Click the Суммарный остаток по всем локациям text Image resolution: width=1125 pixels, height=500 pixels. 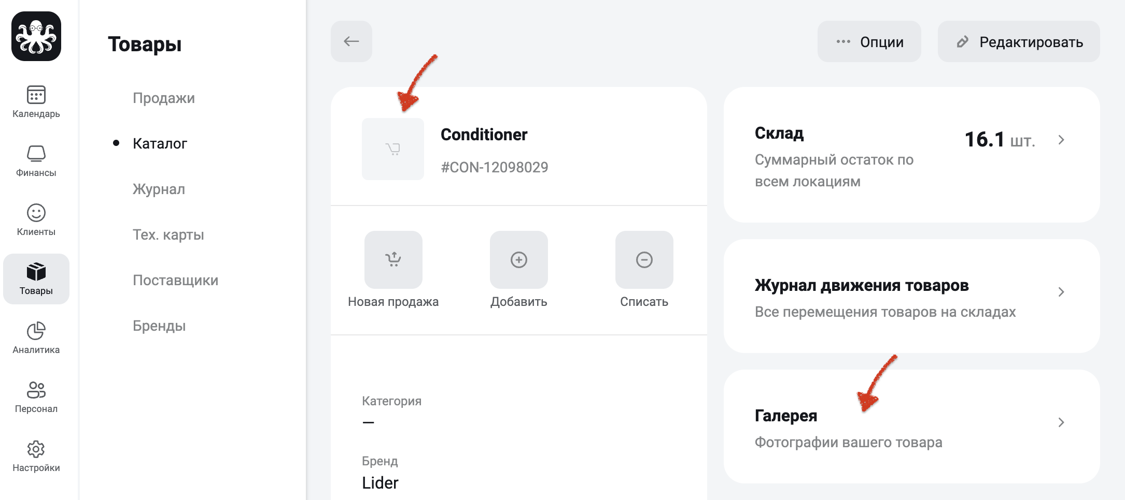(x=834, y=171)
